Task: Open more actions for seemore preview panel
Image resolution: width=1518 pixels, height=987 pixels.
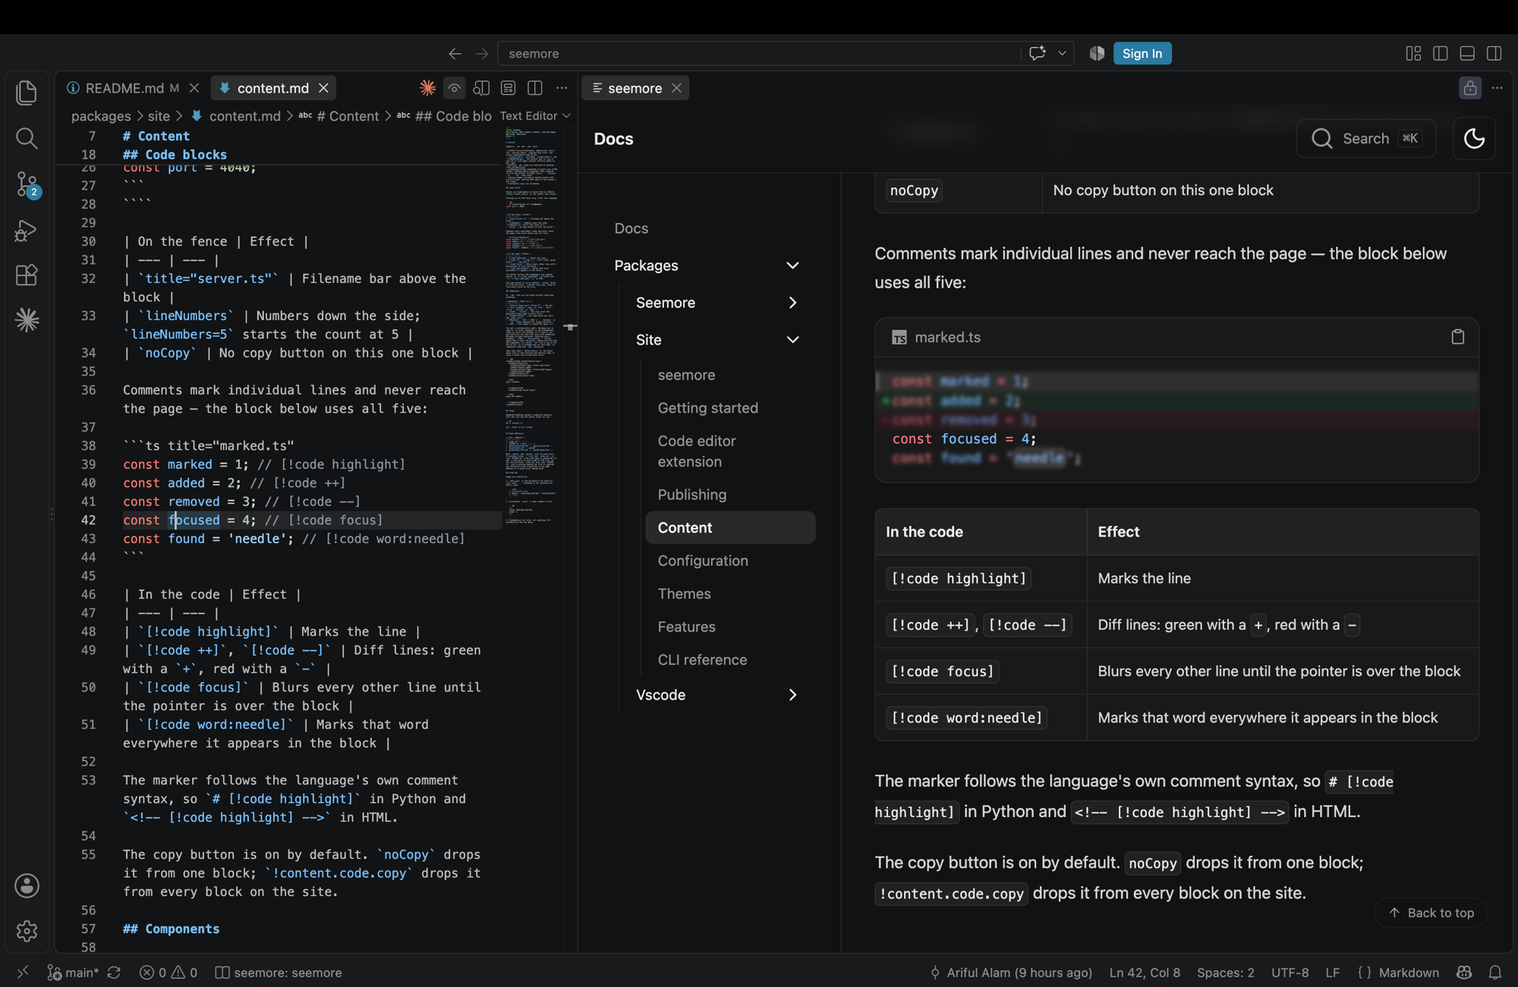Action: pyautogui.click(x=1497, y=88)
